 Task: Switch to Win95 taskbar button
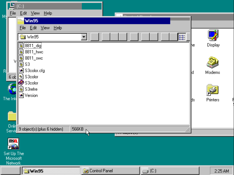click(51, 171)
